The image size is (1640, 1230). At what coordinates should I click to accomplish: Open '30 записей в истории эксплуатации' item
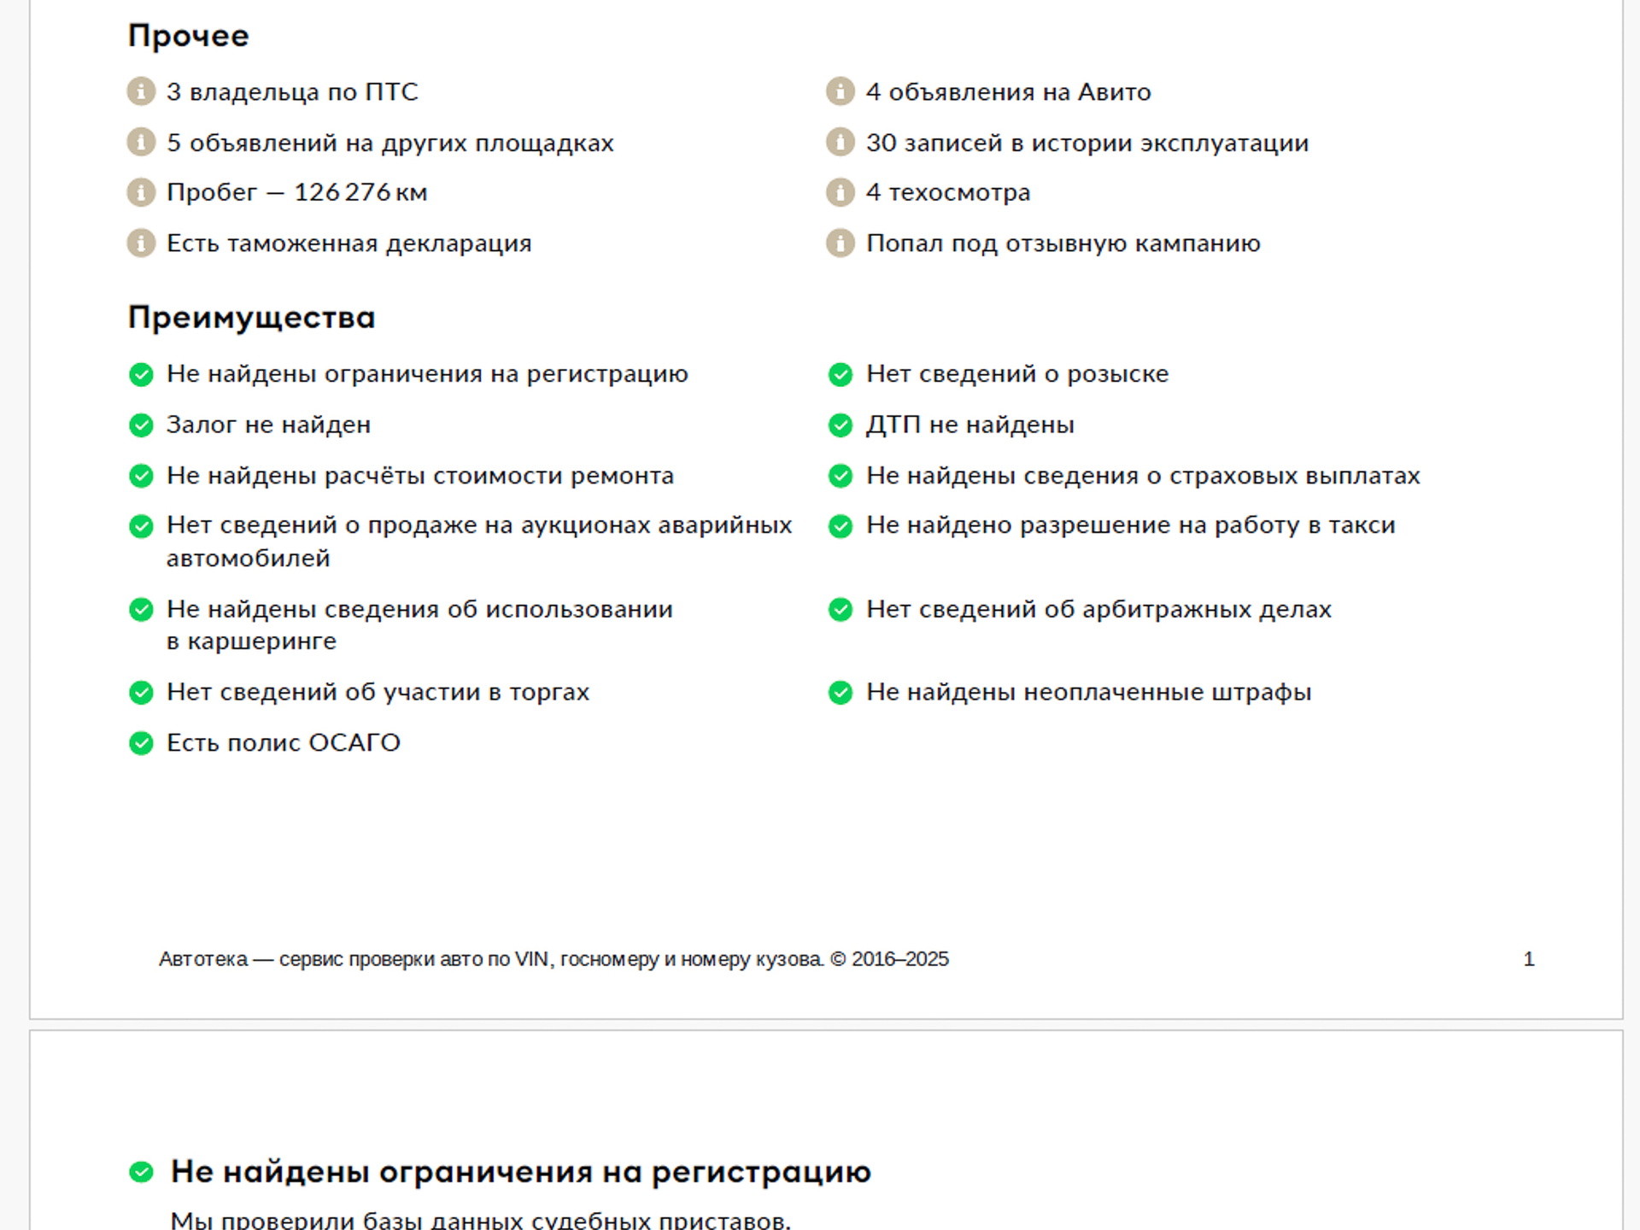[x=1087, y=143]
